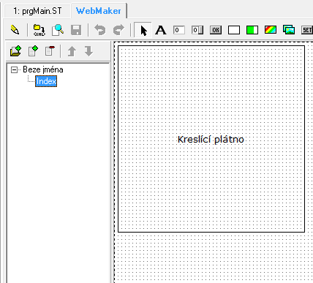Switch to the prgMain.ST tab
This screenshot has height=283, width=313.
pos(37,11)
